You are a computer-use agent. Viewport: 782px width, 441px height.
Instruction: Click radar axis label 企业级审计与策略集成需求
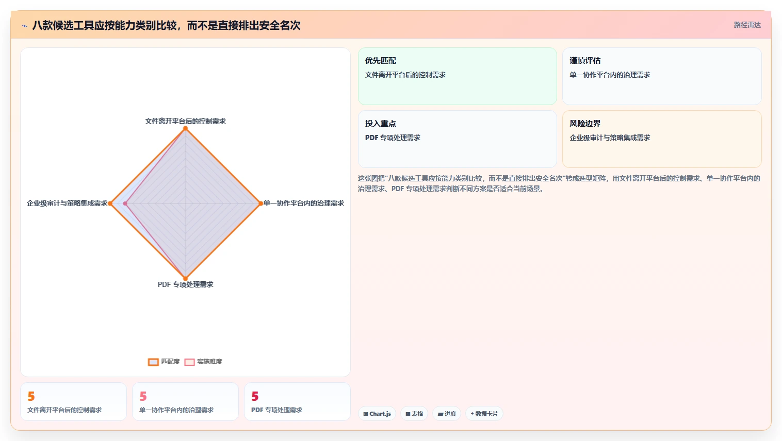(67, 203)
